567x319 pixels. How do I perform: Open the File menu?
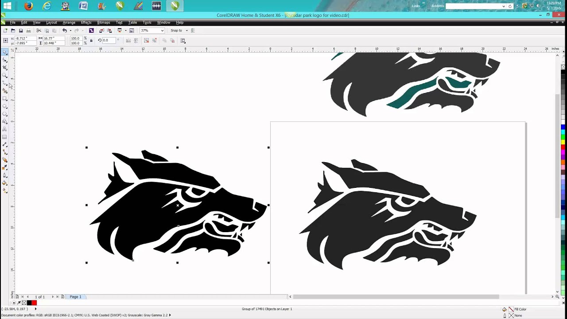(12, 22)
